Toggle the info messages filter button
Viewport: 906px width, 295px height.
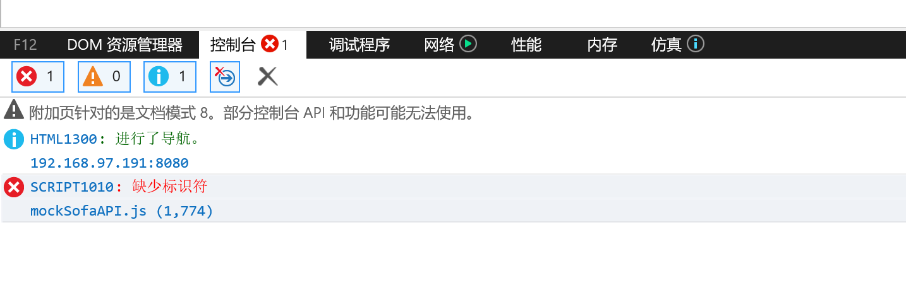pos(170,77)
